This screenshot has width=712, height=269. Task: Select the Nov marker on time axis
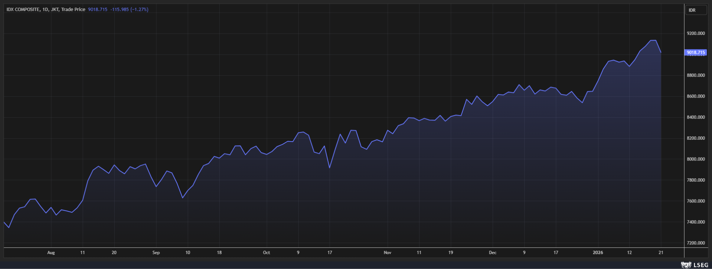point(387,253)
